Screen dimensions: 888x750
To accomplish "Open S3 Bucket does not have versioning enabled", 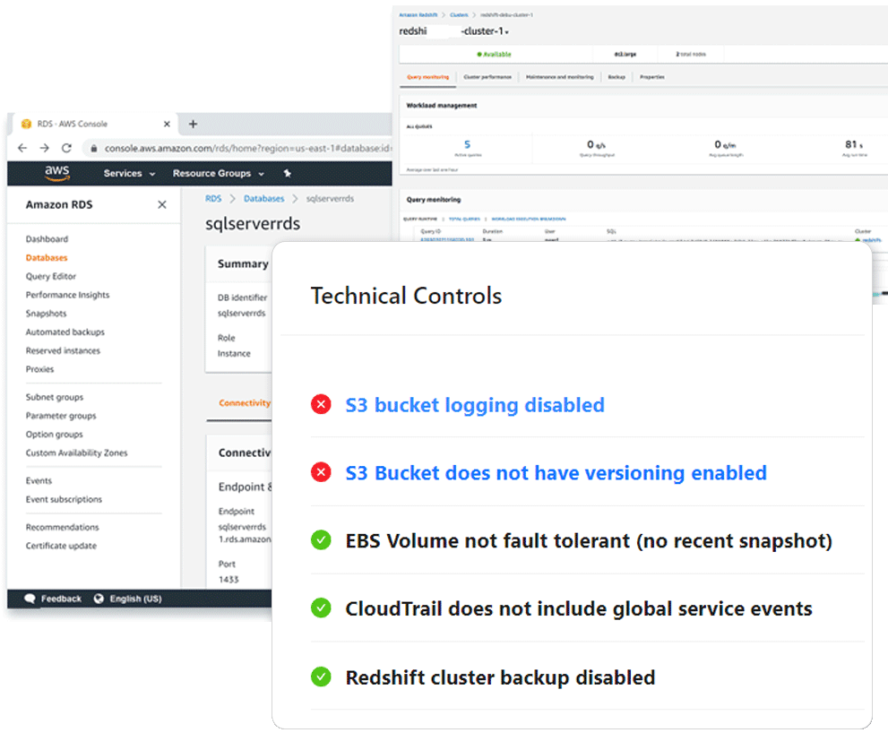I will (556, 473).
